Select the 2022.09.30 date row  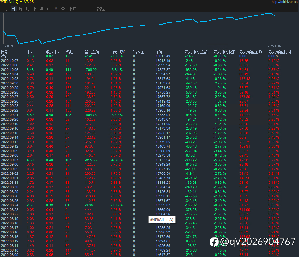tap(10, 84)
